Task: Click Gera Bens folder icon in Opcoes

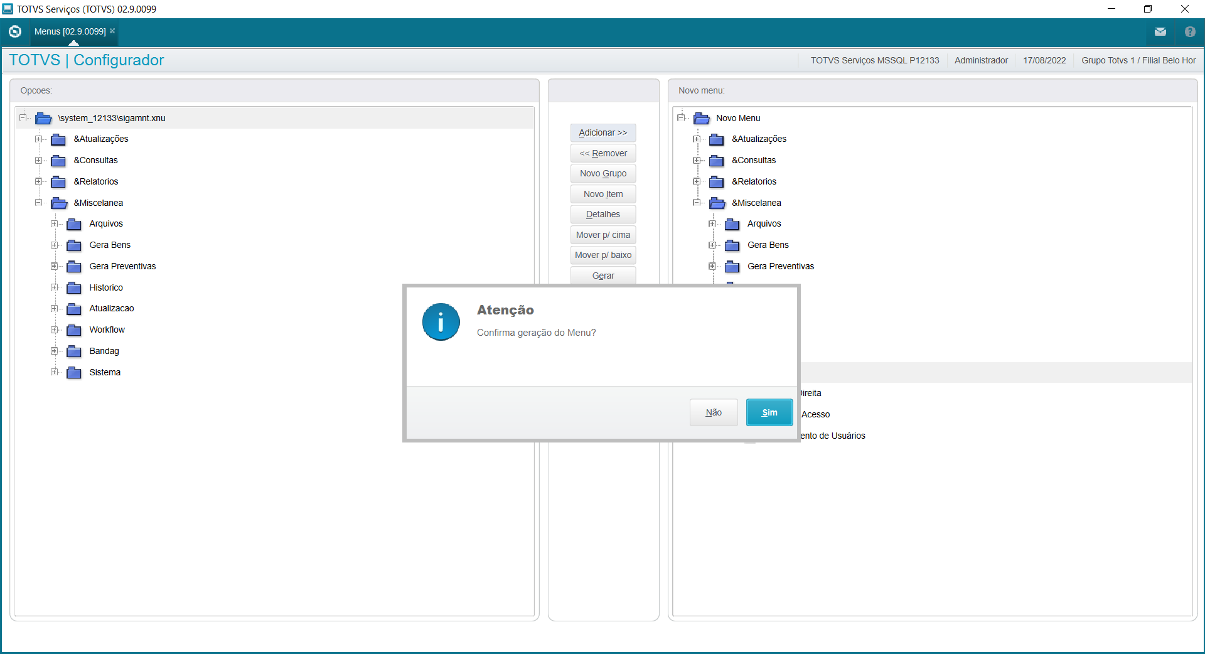Action: click(x=74, y=245)
